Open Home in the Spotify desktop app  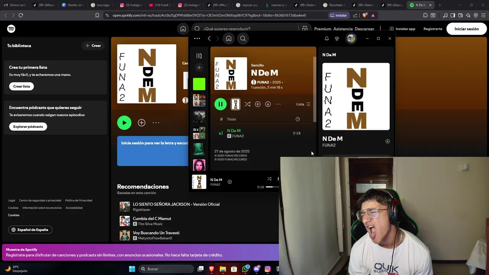click(x=228, y=39)
